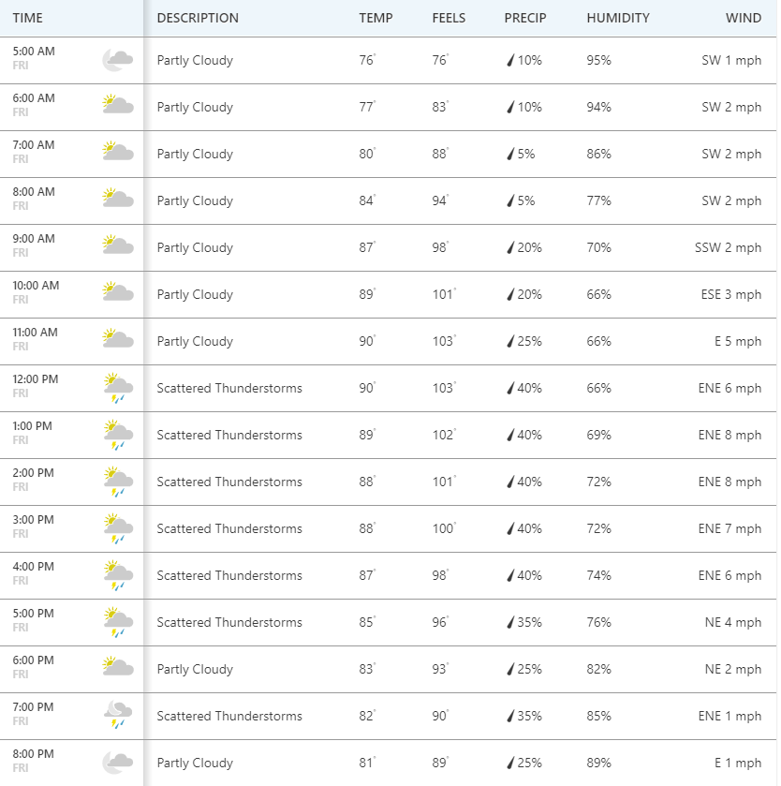Click the 3:00 PM thunderstorm icon
781x786 pixels.
(117, 528)
